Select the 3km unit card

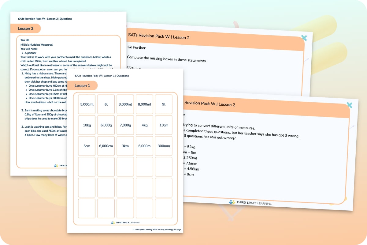tap(125, 146)
